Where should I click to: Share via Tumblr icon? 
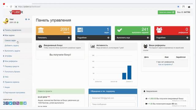[14, 103]
